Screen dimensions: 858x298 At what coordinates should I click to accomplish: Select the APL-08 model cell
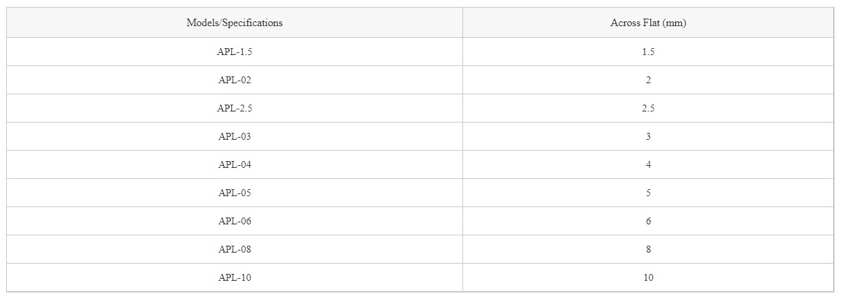235,249
